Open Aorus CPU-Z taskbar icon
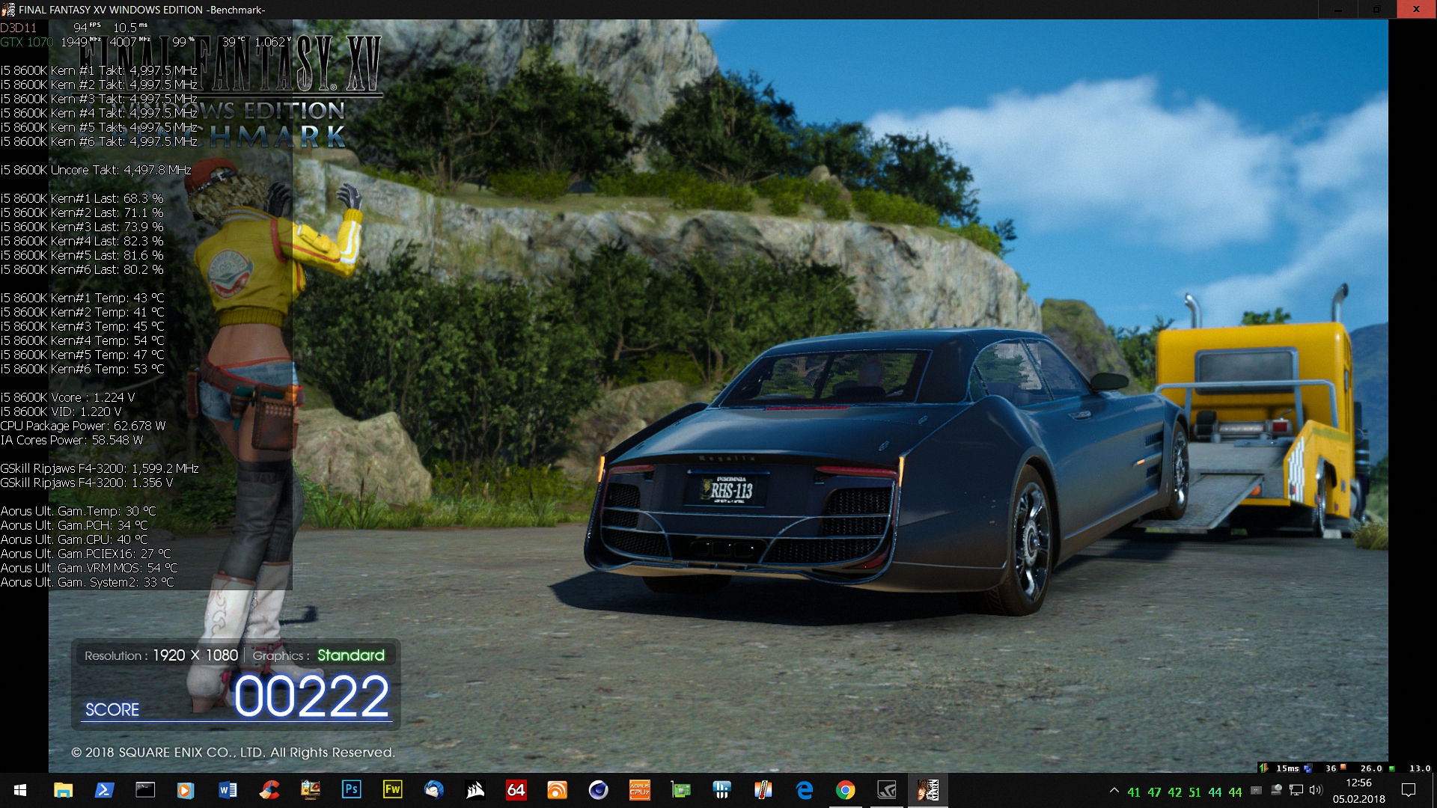 [640, 790]
